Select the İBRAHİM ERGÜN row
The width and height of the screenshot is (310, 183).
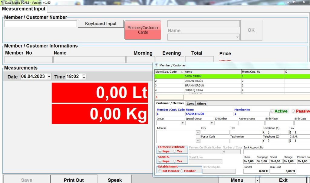tap(232, 85)
